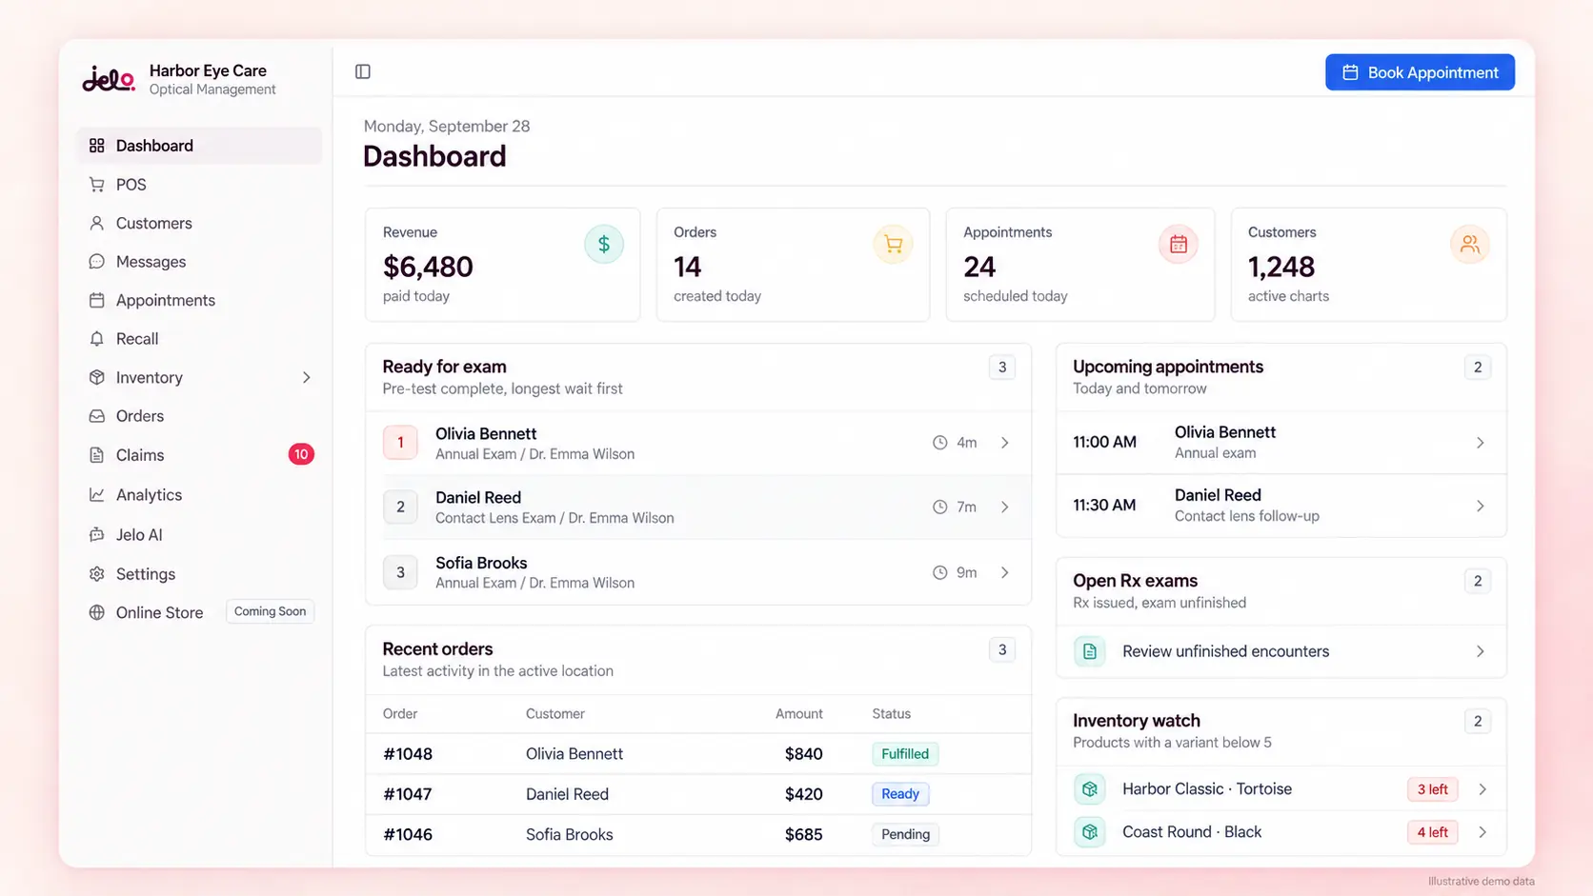Open the 11:30 AM appointment chevron
The width and height of the screenshot is (1593, 896).
1481,507
